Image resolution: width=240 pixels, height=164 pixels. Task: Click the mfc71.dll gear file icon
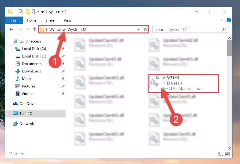(x=154, y=82)
